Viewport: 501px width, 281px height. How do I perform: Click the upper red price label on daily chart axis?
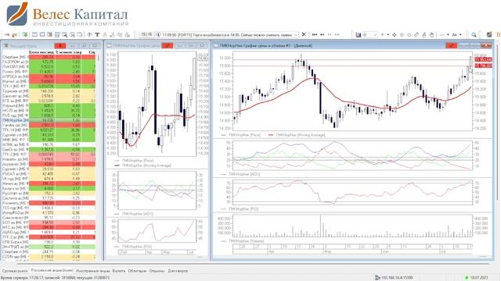[x=483, y=59]
